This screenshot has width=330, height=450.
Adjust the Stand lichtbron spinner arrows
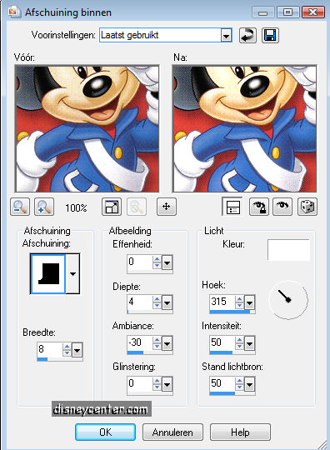point(240,383)
